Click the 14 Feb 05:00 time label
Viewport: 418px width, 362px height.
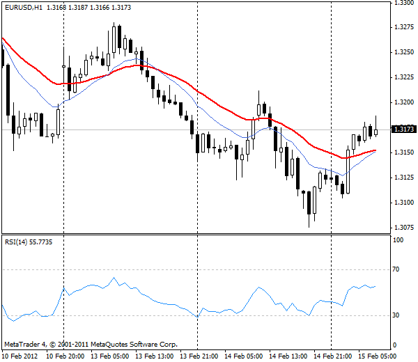point(243,356)
